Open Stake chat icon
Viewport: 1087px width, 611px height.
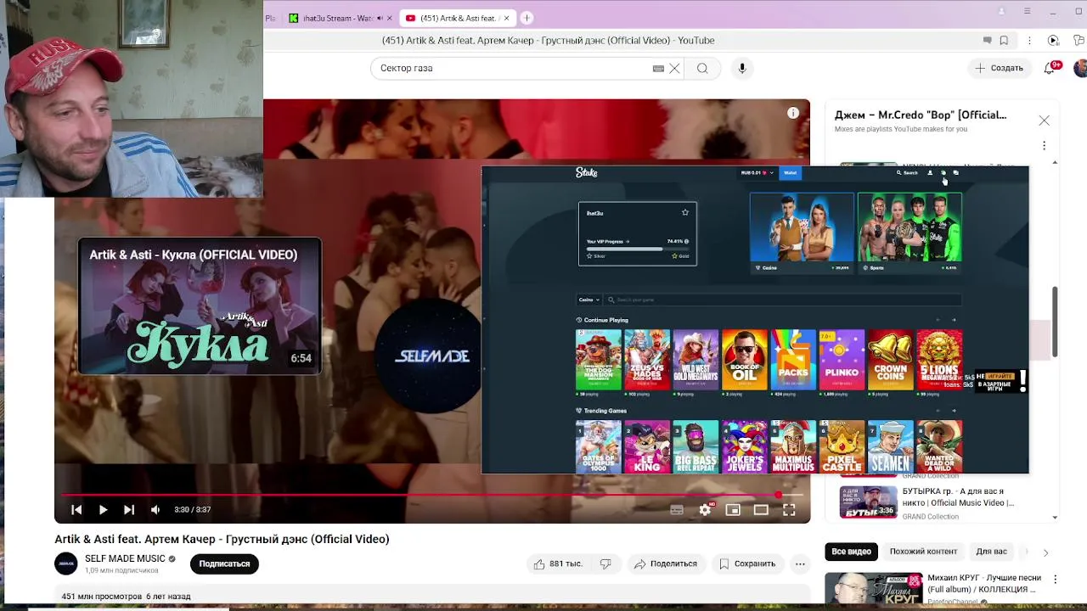click(955, 172)
